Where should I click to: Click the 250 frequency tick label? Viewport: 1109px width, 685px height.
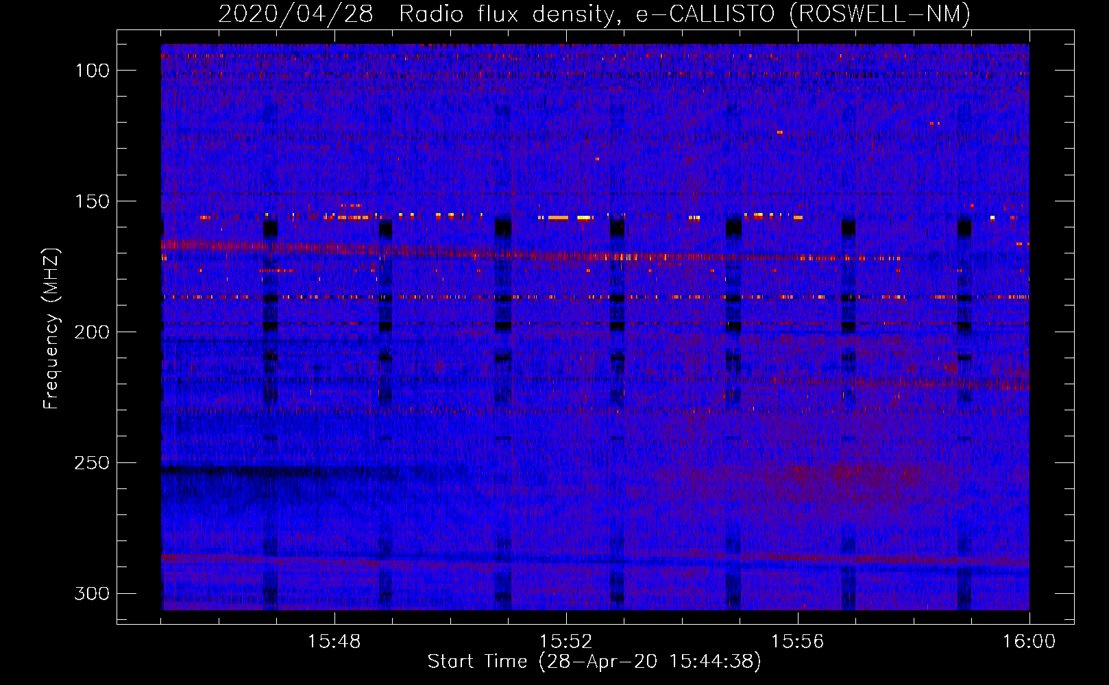point(92,463)
